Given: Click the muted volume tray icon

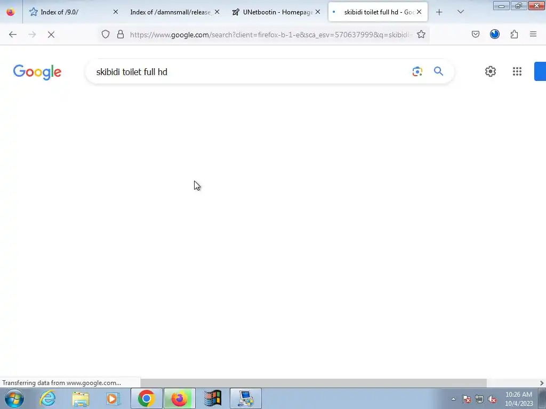Looking at the screenshot, I should tap(492, 399).
